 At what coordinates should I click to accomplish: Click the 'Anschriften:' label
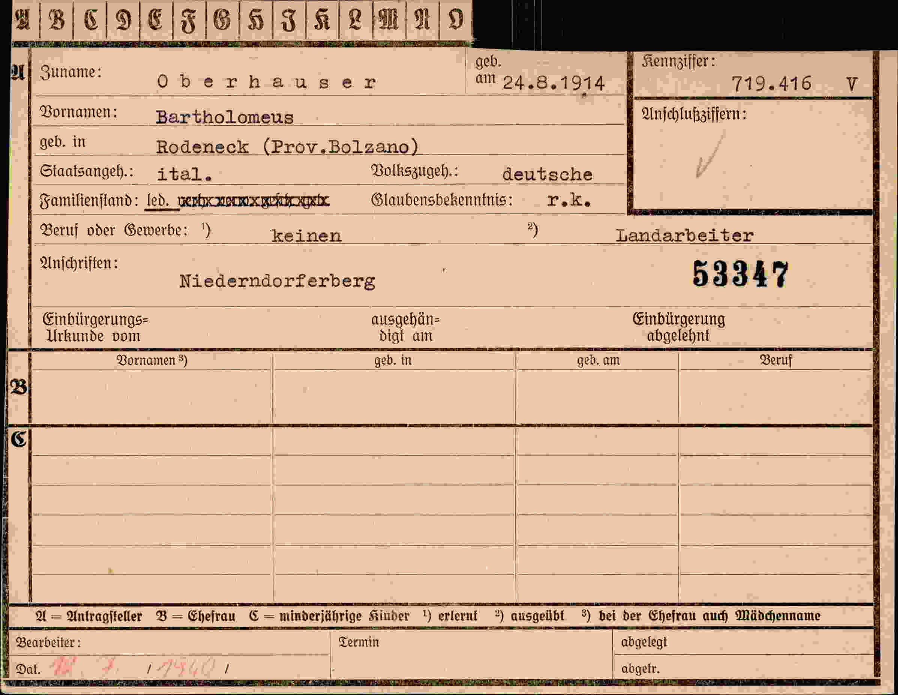(79, 263)
